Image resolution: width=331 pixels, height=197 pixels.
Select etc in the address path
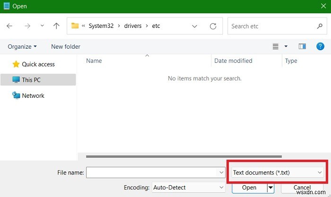click(156, 26)
